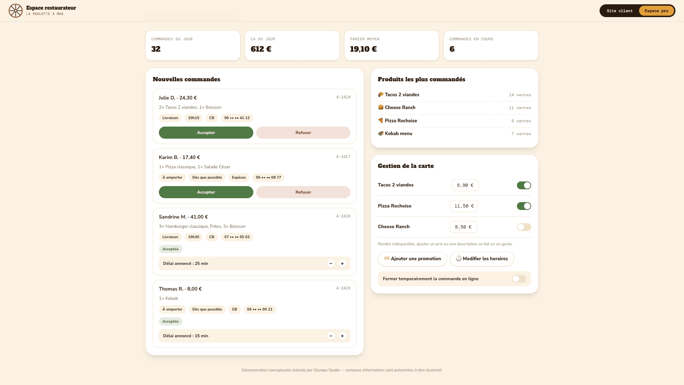684x385 pixels.
Task: Click the 19h30 time tag
Action: coord(193,237)
